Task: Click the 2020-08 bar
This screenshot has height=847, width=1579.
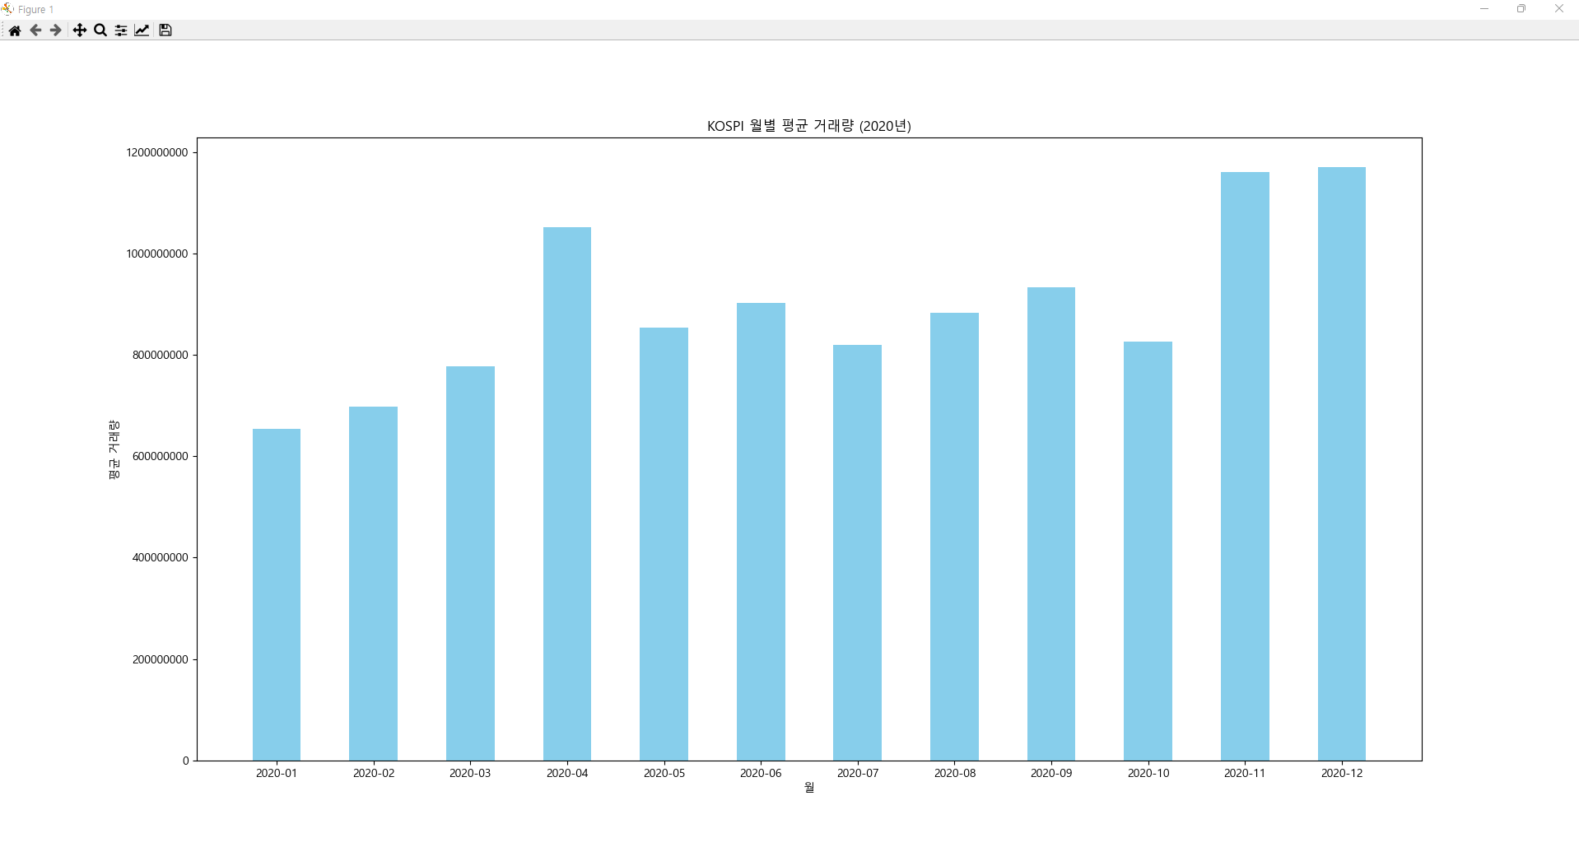Action: click(955, 537)
